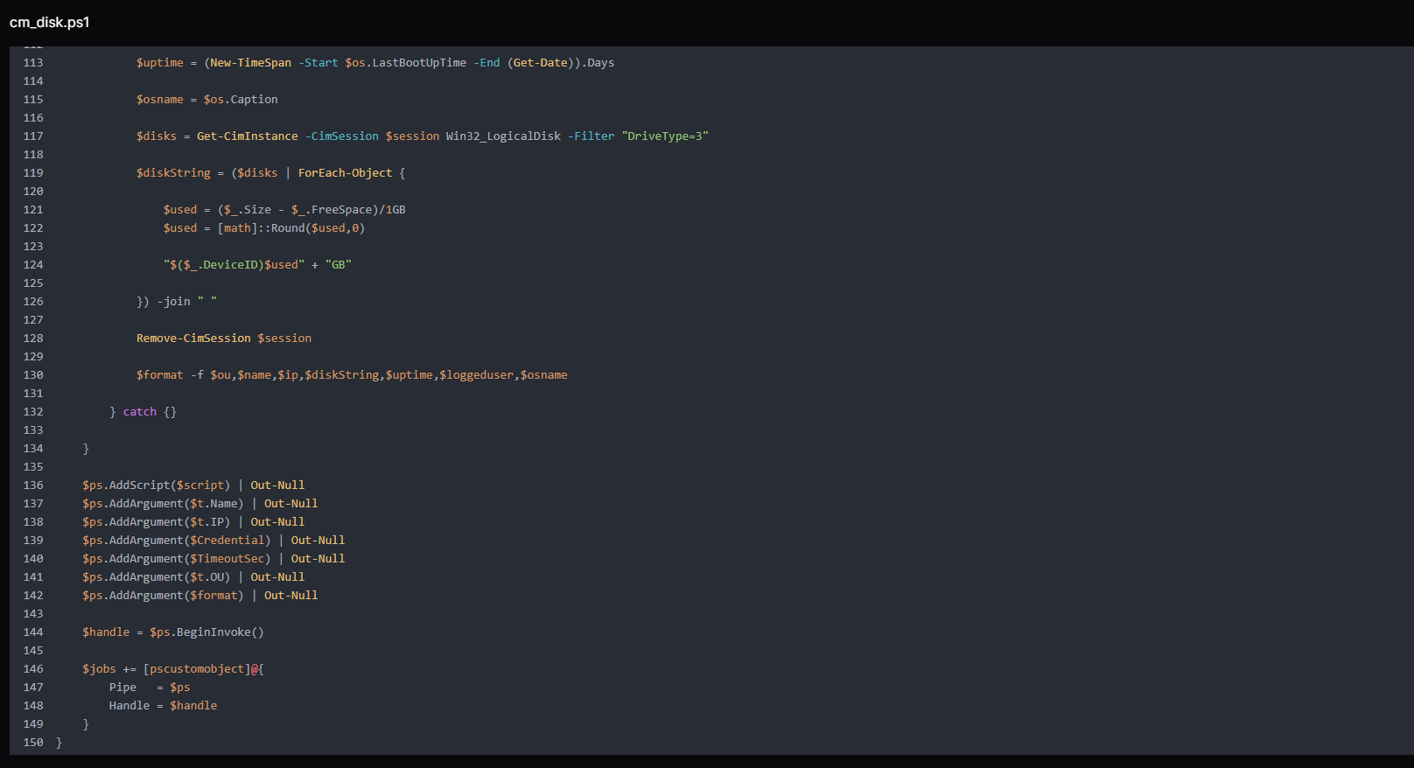Click -join on line 126
The height and width of the screenshot is (768, 1414).
click(173, 302)
